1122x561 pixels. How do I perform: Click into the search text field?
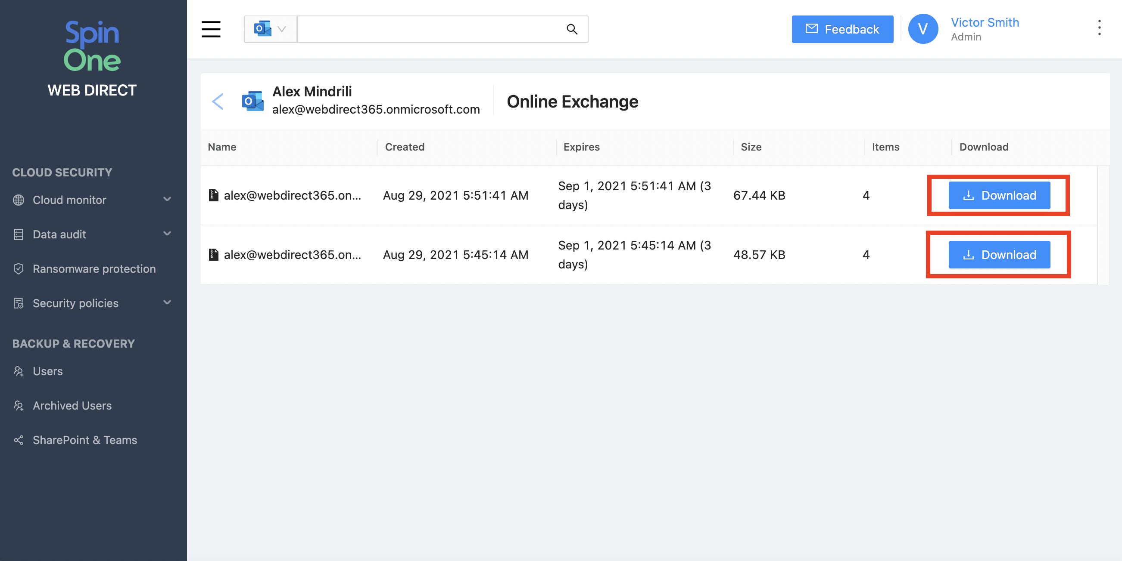pyautogui.click(x=429, y=29)
